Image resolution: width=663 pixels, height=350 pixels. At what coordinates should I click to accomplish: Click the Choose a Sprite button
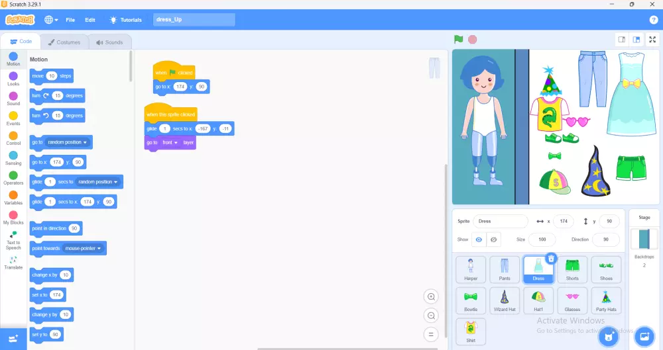609,337
